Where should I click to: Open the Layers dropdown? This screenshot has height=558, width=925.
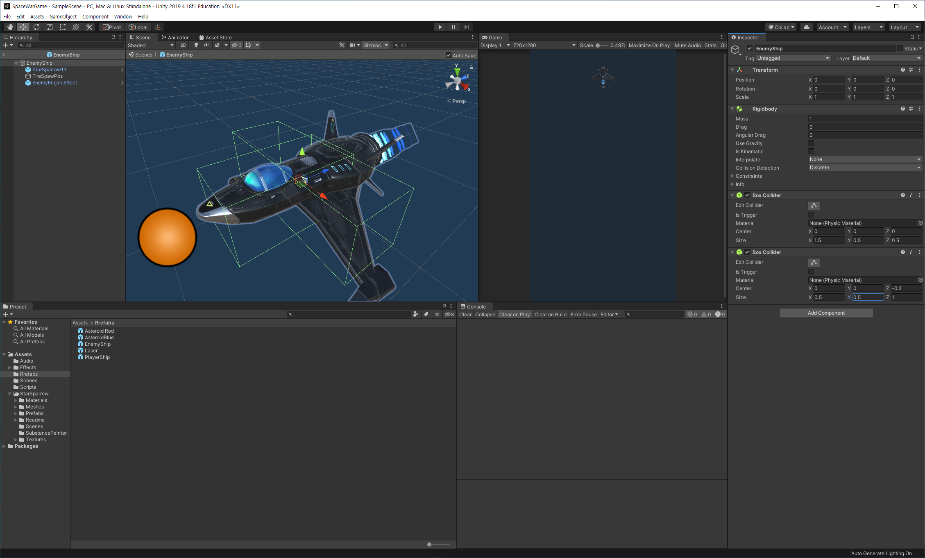point(868,27)
